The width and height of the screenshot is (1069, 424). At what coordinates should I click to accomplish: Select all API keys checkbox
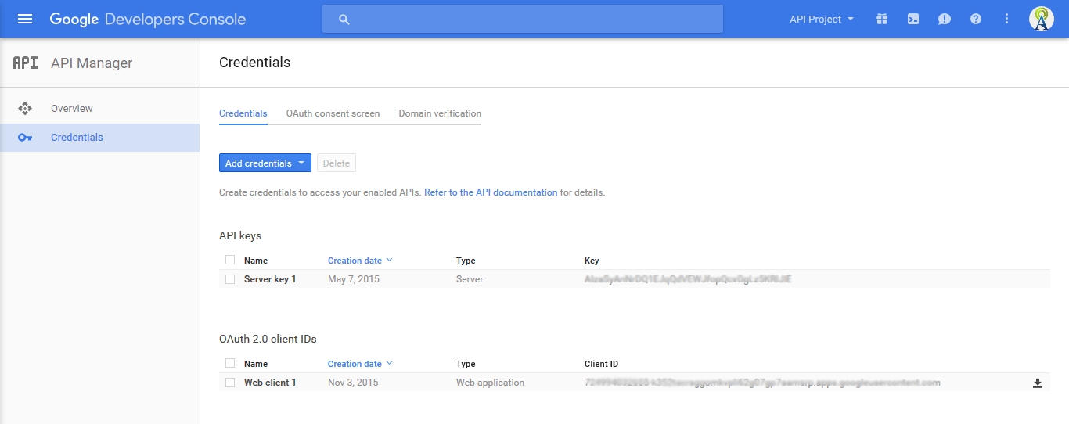point(230,260)
